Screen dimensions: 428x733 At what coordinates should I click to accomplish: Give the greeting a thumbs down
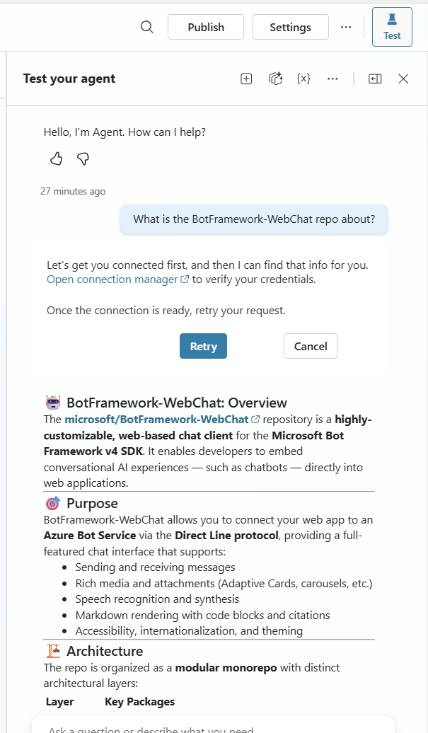pos(83,158)
